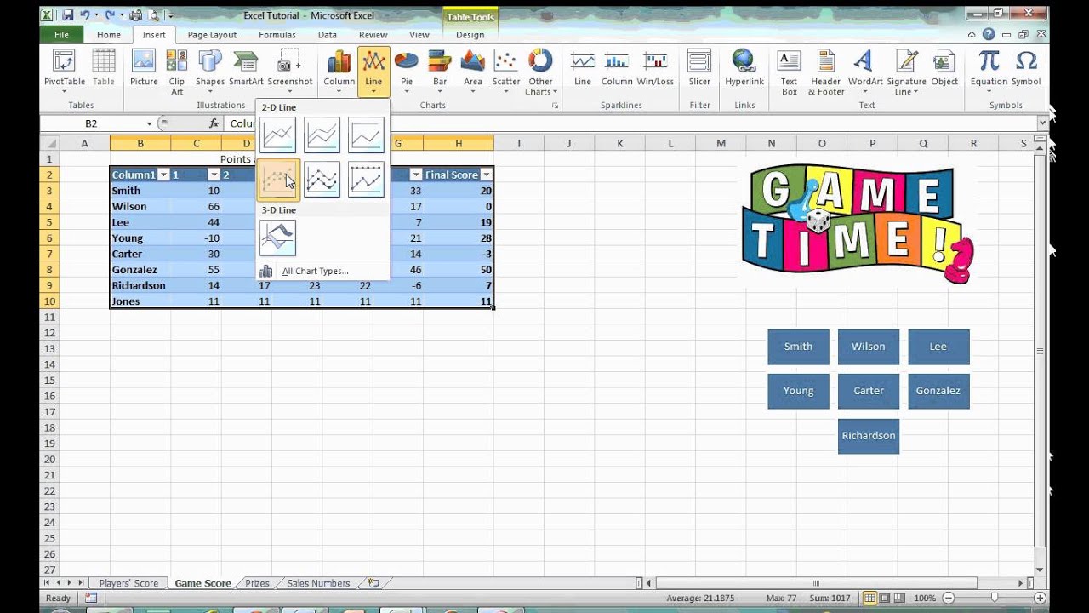Switch to the Page Layout tab
The image size is (1089, 613).
point(212,35)
